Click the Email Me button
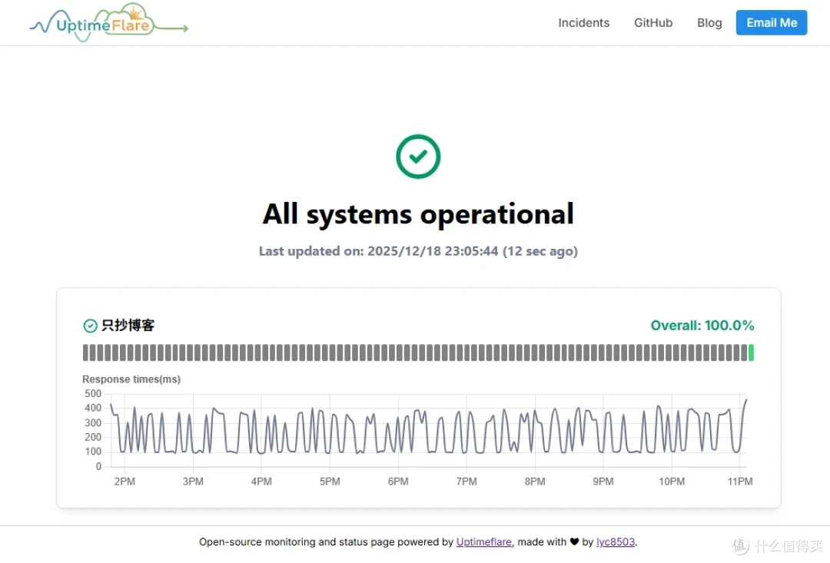The image size is (830, 563). pyautogui.click(x=772, y=23)
